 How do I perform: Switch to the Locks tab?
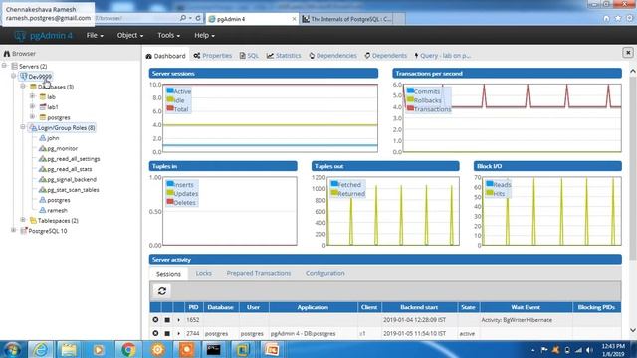pyautogui.click(x=203, y=273)
